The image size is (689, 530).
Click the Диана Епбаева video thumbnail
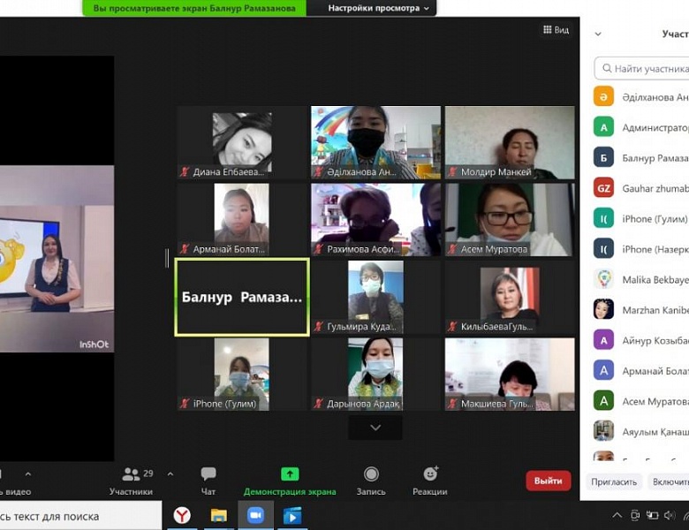pyautogui.click(x=242, y=141)
